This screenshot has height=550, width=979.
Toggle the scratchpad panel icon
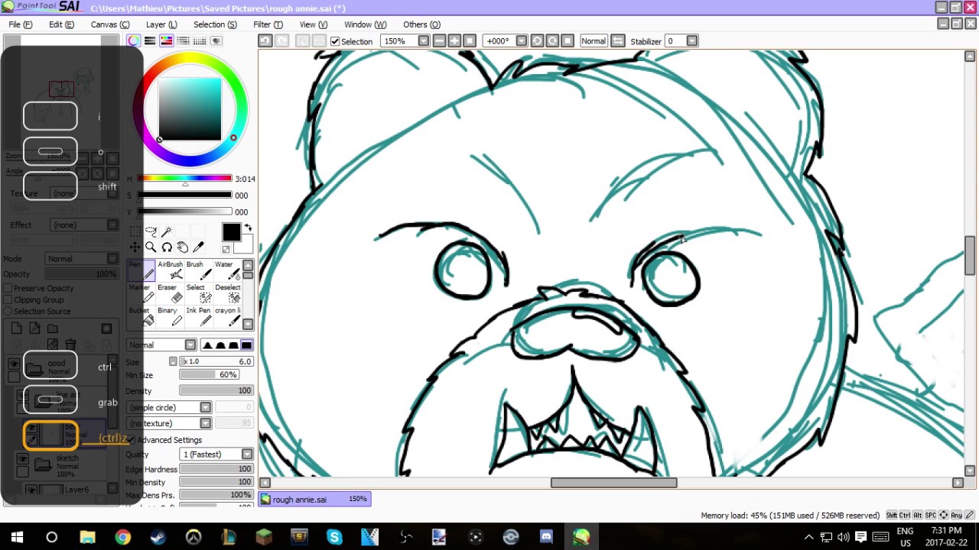[x=216, y=41]
